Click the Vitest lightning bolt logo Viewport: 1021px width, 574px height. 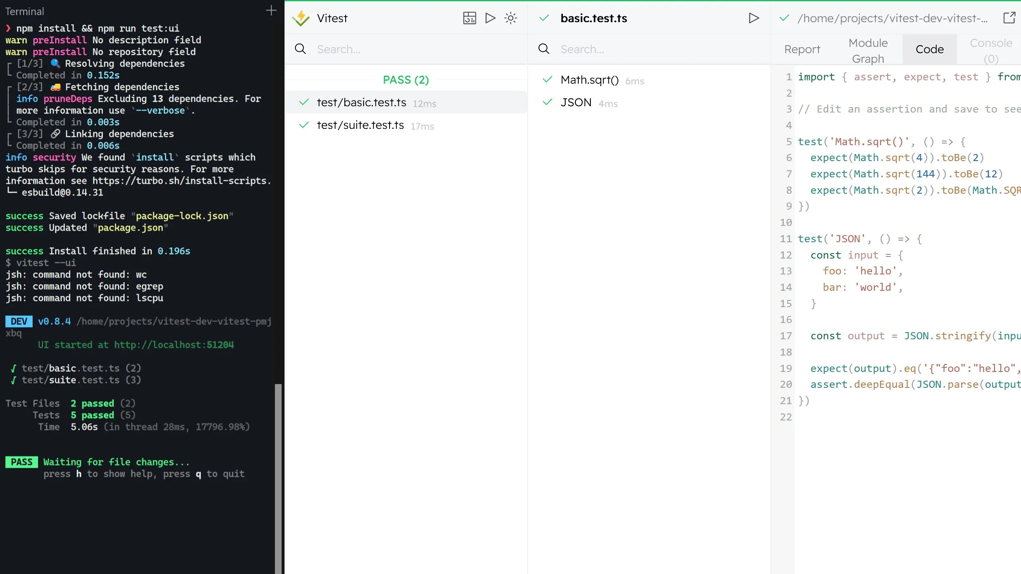301,18
